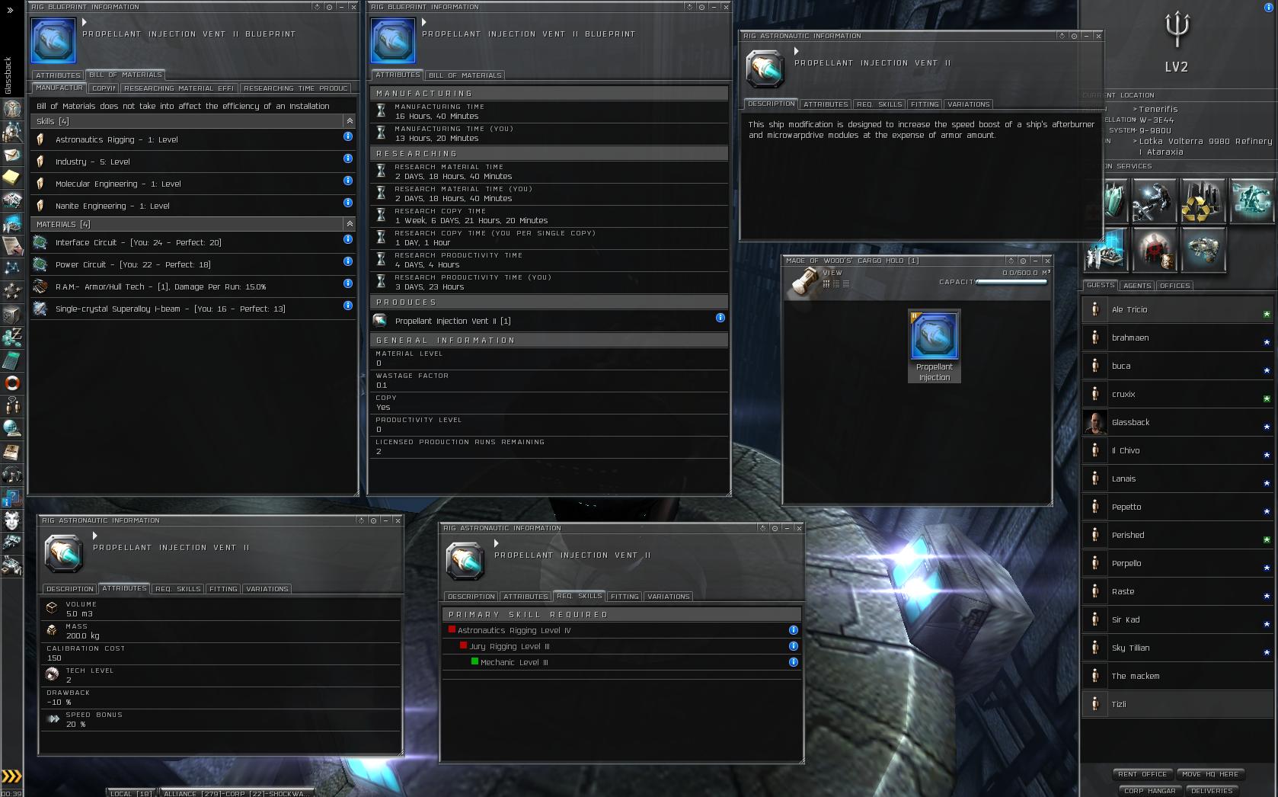Pin the Primary Skill Required window
This screenshot has height=797, width=1278.
[775, 528]
